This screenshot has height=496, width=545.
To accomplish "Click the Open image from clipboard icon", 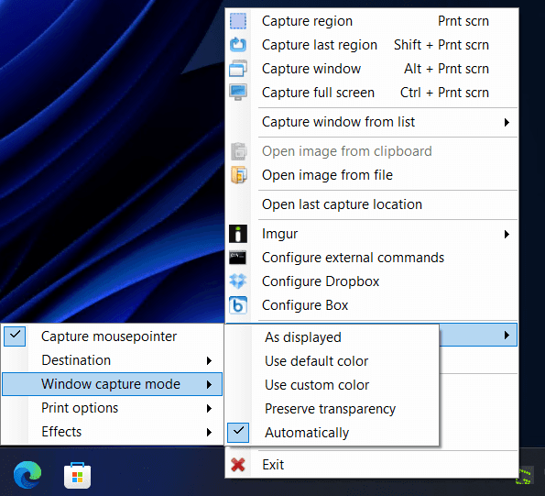I will point(239,151).
